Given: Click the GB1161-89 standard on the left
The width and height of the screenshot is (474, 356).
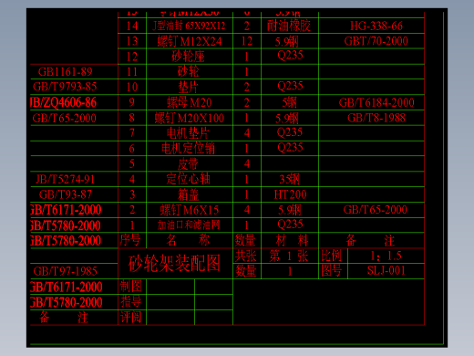Looking at the screenshot, I should tap(65, 72).
